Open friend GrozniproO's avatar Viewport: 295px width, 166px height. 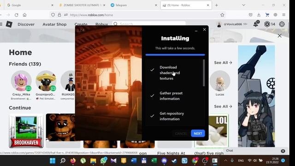[x=46, y=81]
